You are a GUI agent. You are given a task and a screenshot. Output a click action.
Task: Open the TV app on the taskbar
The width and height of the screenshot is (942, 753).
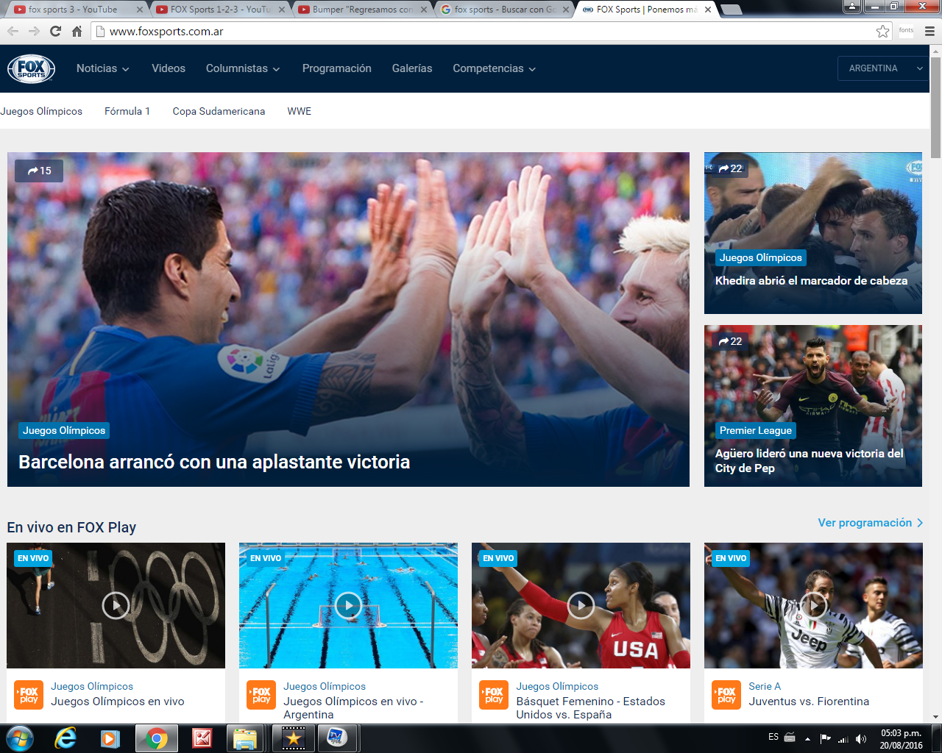[337, 738]
